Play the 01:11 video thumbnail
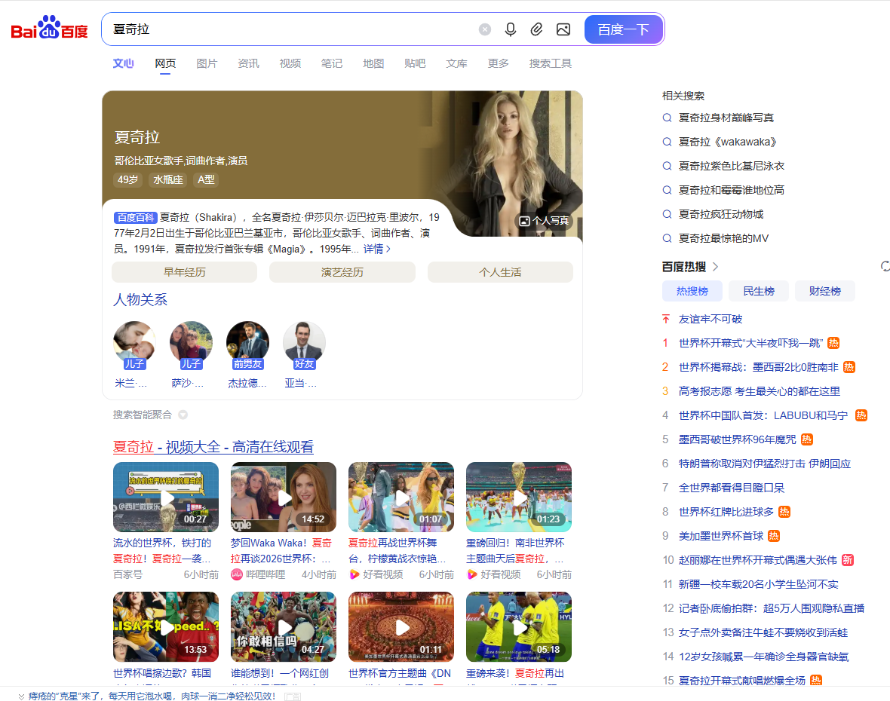 [x=400, y=626]
